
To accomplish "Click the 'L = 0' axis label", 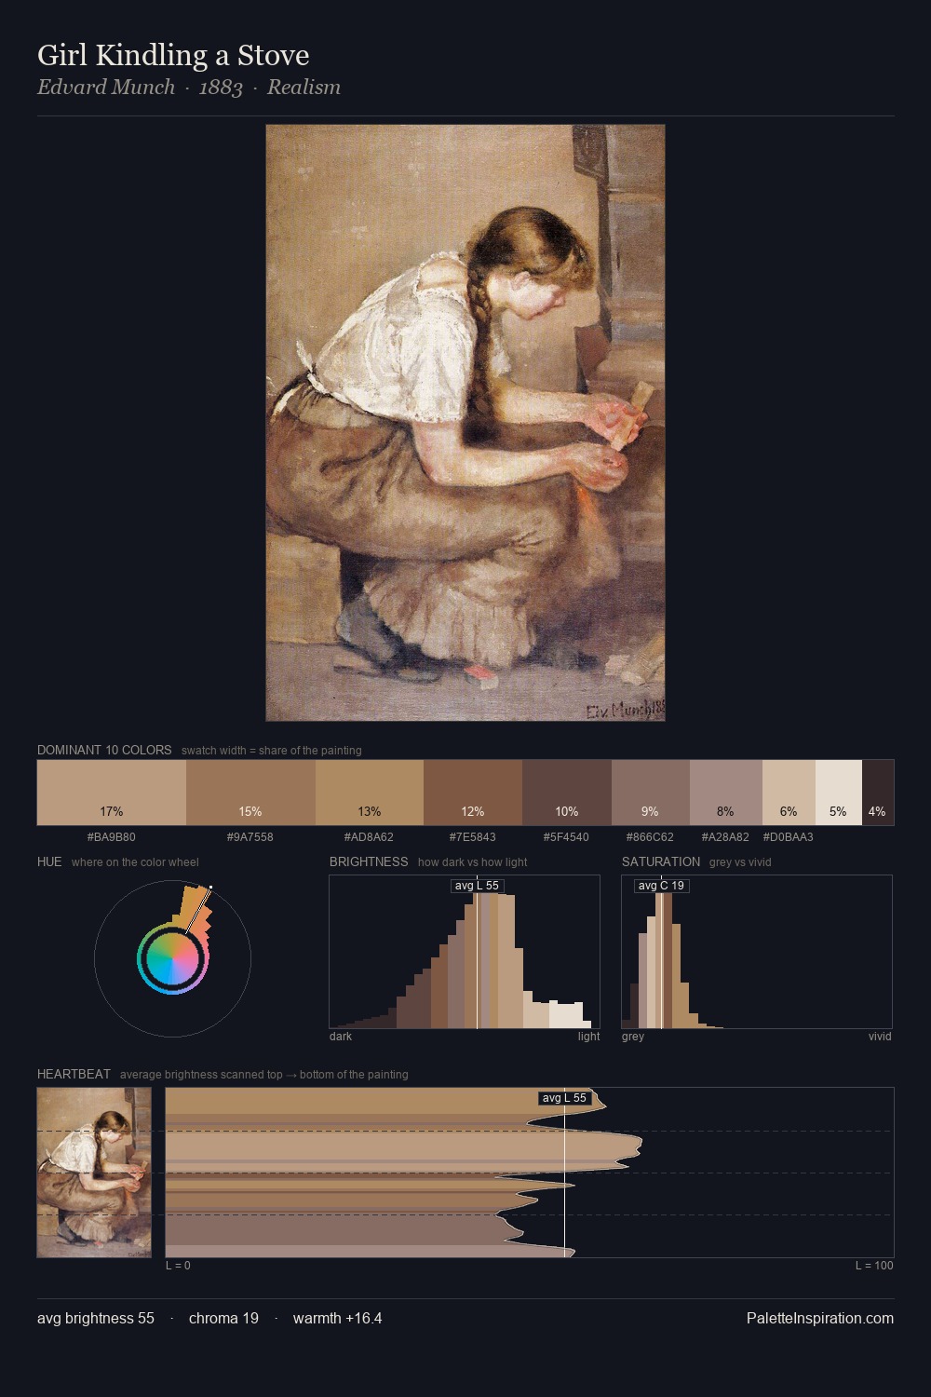I will (x=178, y=1265).
